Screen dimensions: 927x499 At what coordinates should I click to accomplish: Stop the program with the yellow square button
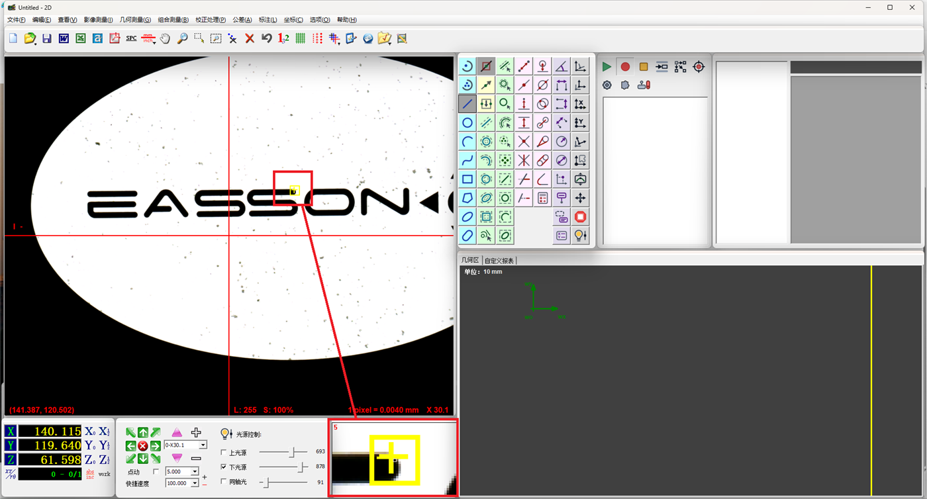644,67
